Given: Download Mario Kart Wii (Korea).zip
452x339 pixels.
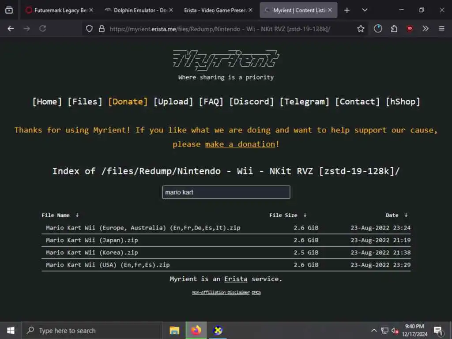Looking at the screenshot, I should tap(92, 252).
